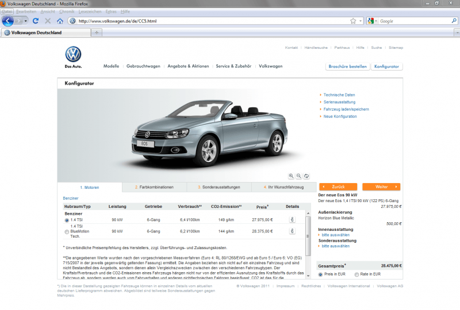The width and height of the screenshot is (460, 310).
Task: Start a Neue Konfiguration
Action: click(x=340, y=117)
